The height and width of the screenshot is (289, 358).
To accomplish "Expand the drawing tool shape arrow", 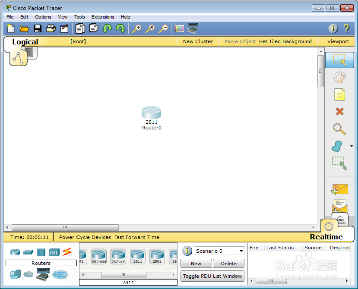I will (352, 146).
